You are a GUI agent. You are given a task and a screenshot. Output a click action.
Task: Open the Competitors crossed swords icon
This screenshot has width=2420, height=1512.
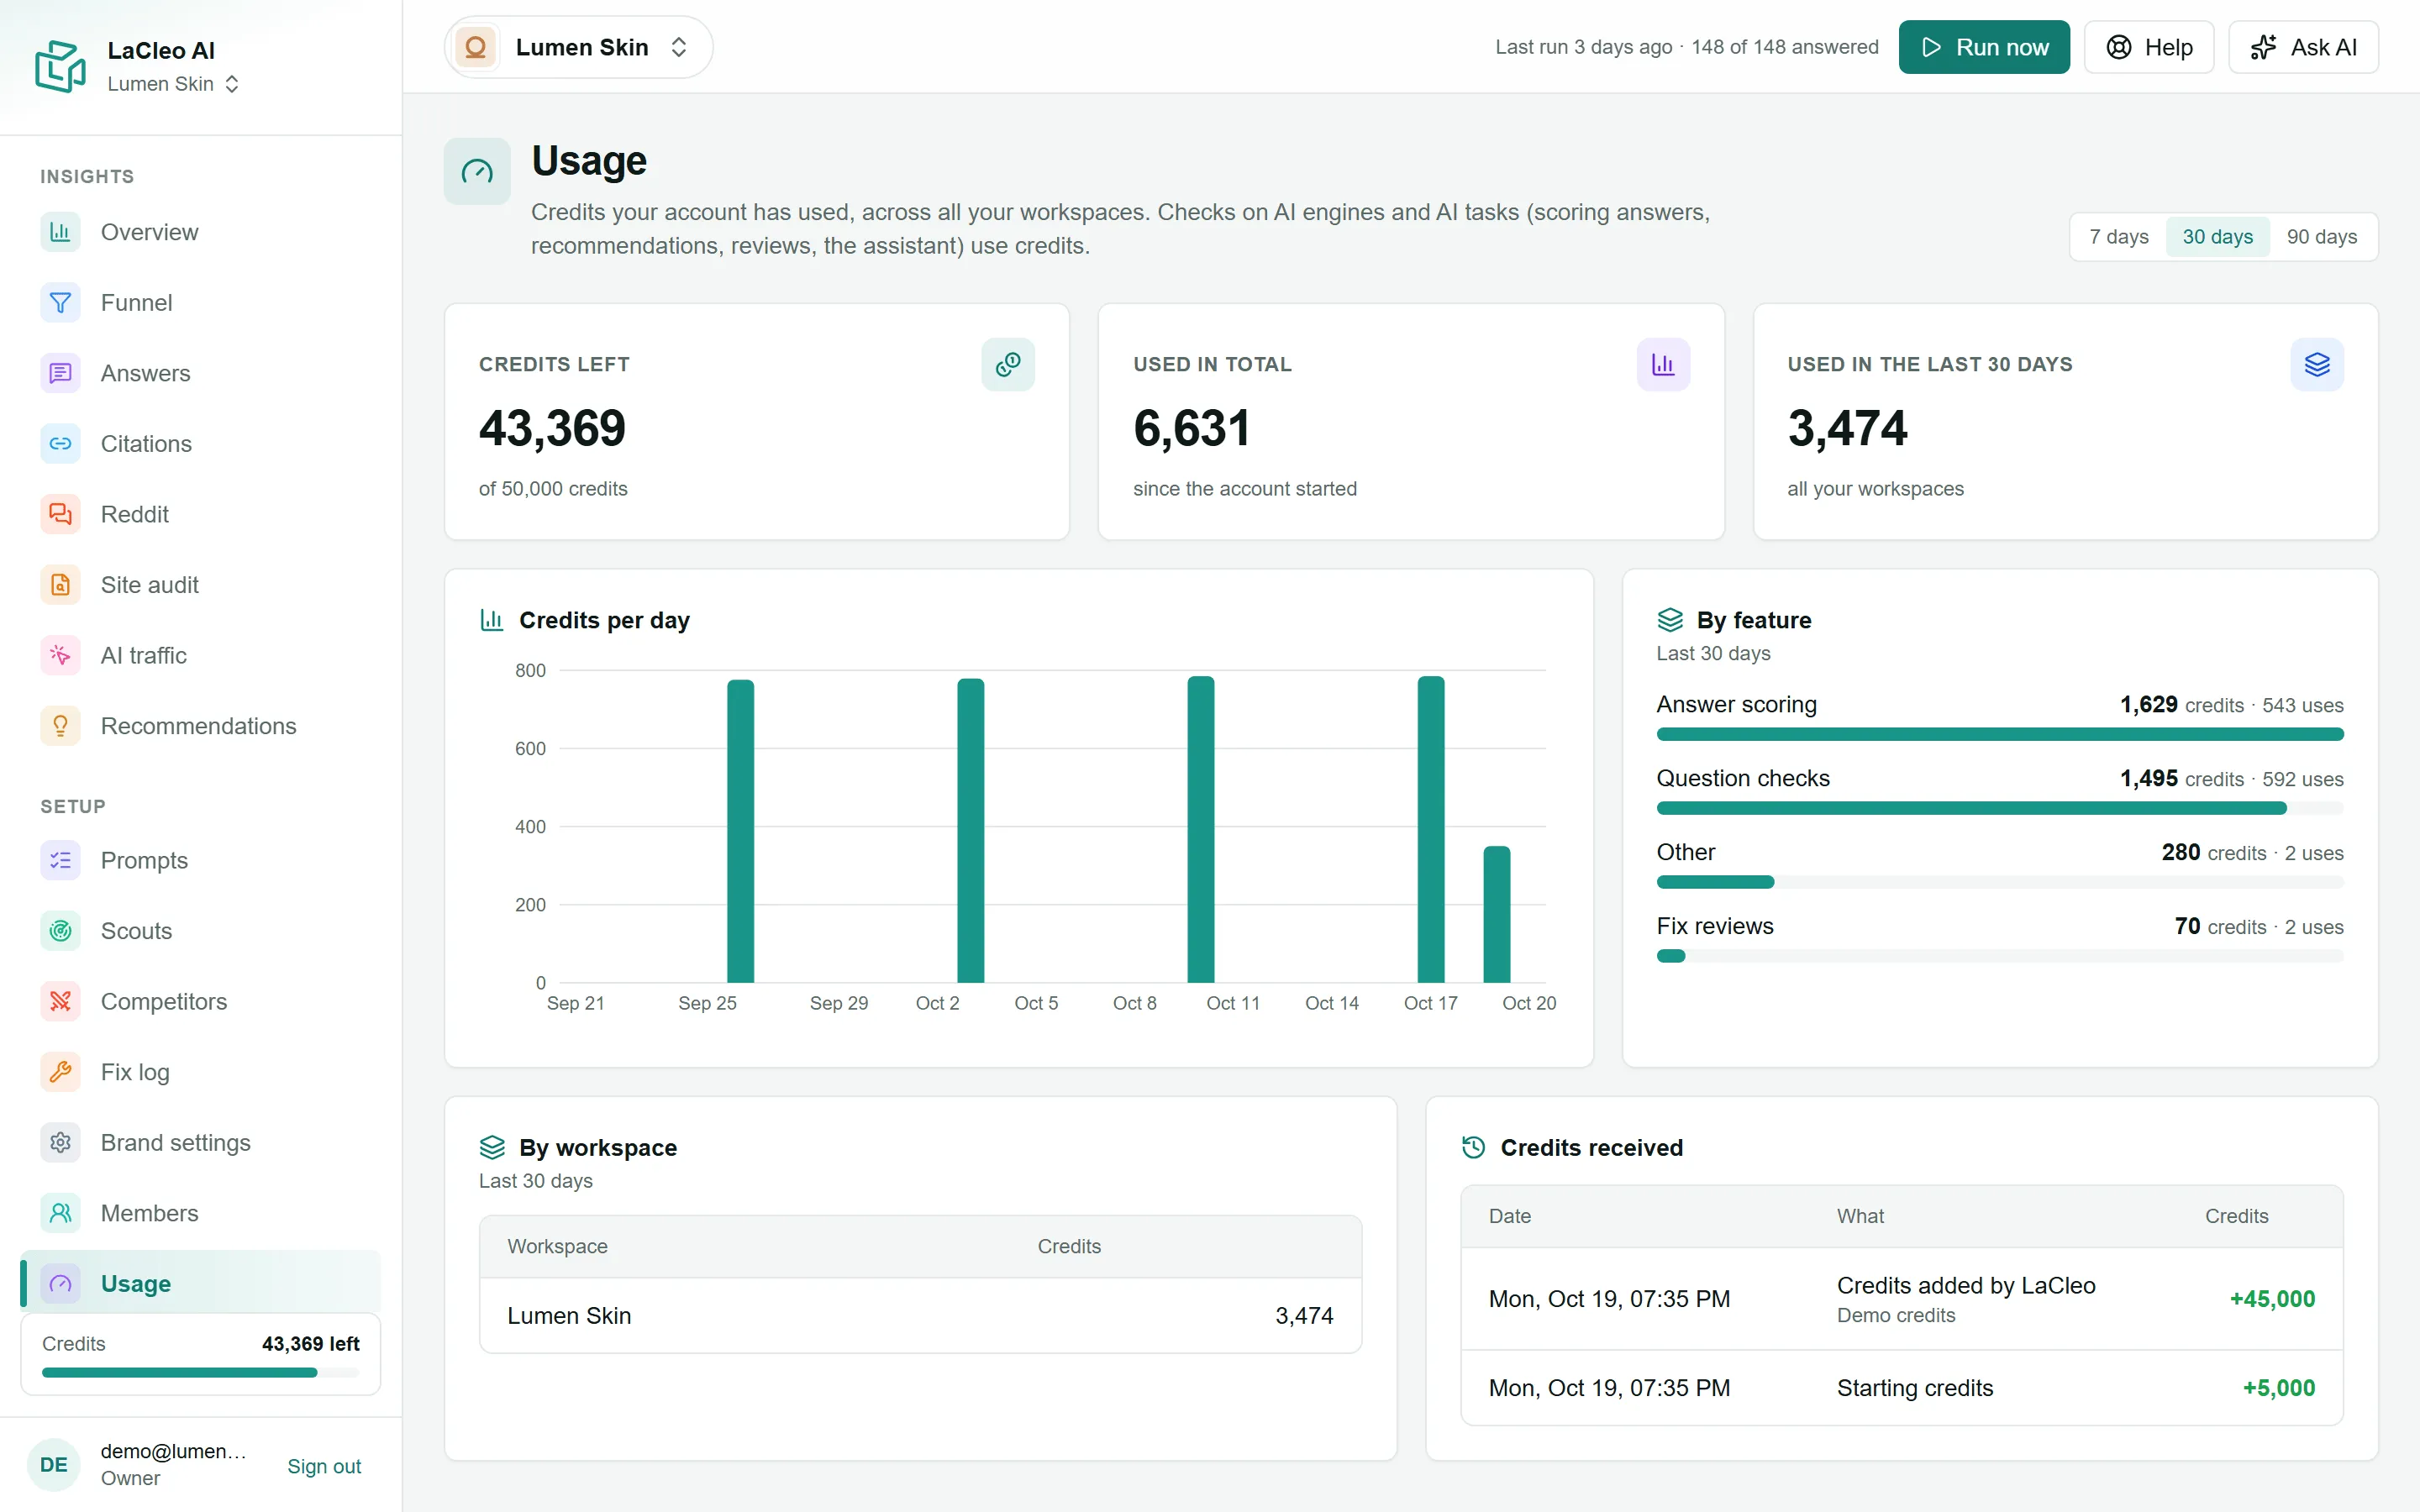60,1001
